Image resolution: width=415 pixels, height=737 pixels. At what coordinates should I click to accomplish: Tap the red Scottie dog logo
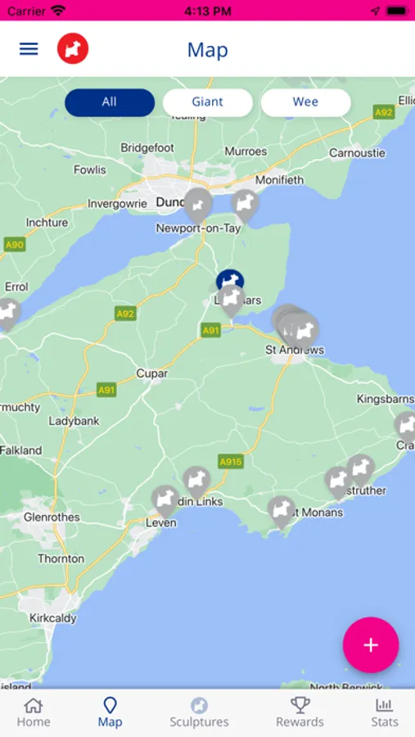[73, 48]
